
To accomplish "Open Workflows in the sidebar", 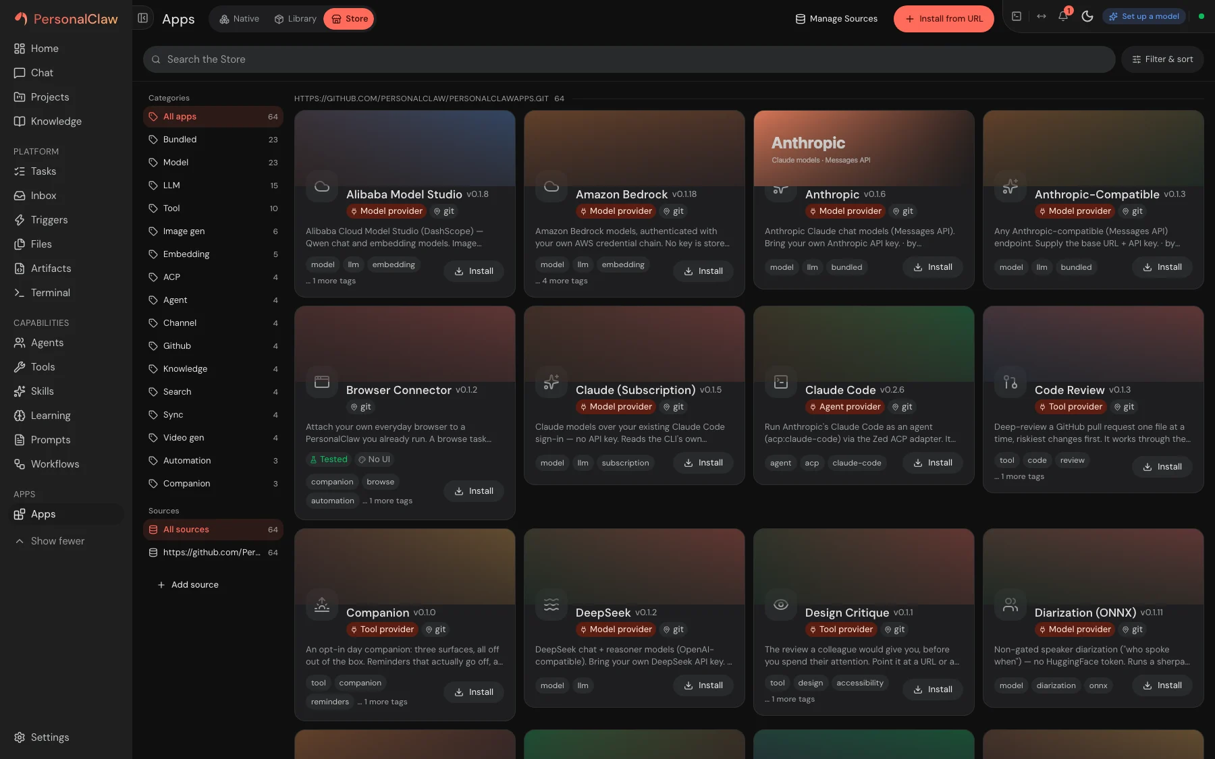I will 65,464.
